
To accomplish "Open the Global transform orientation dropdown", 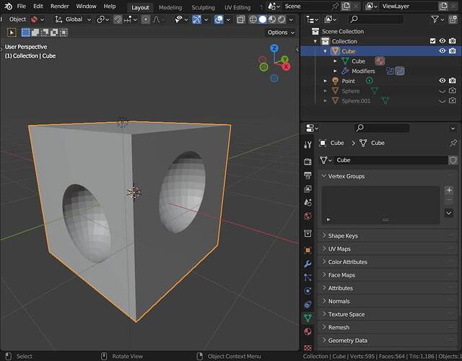I will [x=74, y=19].
